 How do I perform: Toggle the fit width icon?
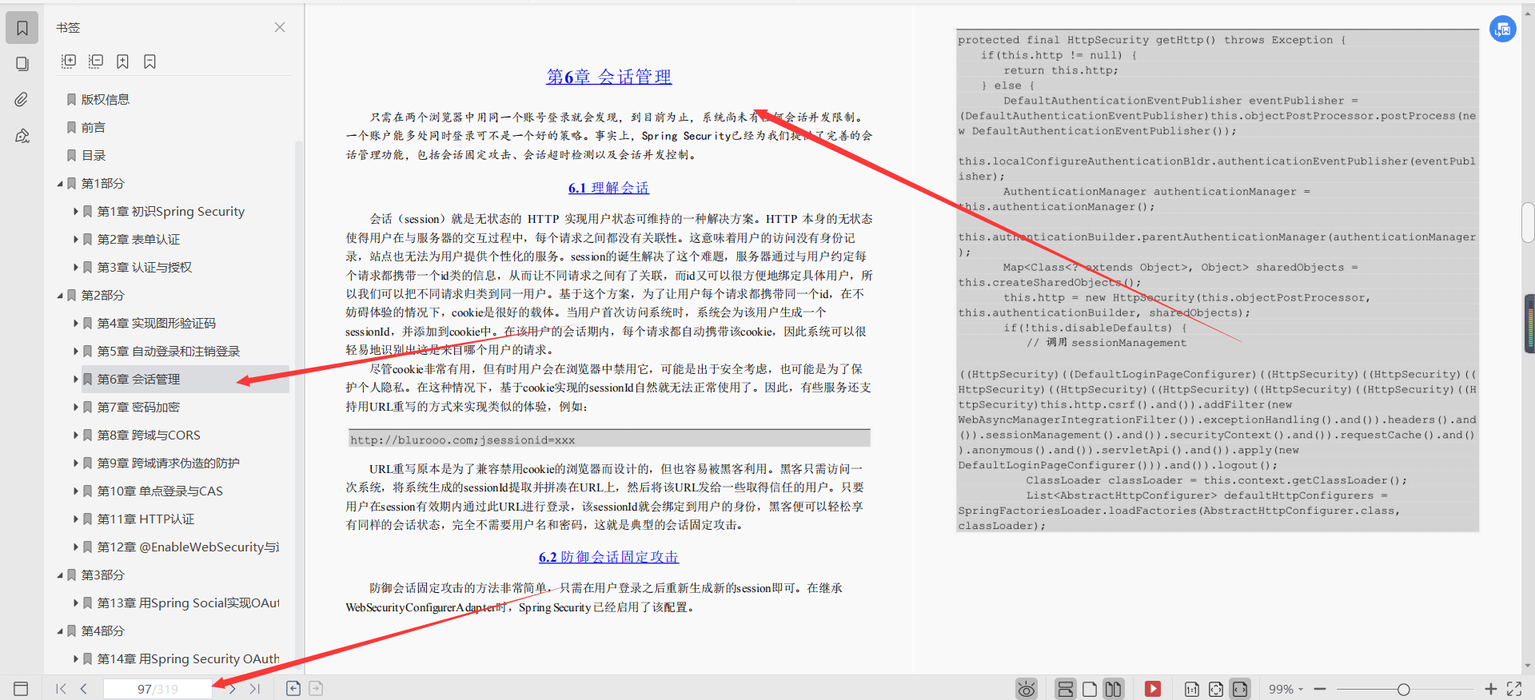1240,689
